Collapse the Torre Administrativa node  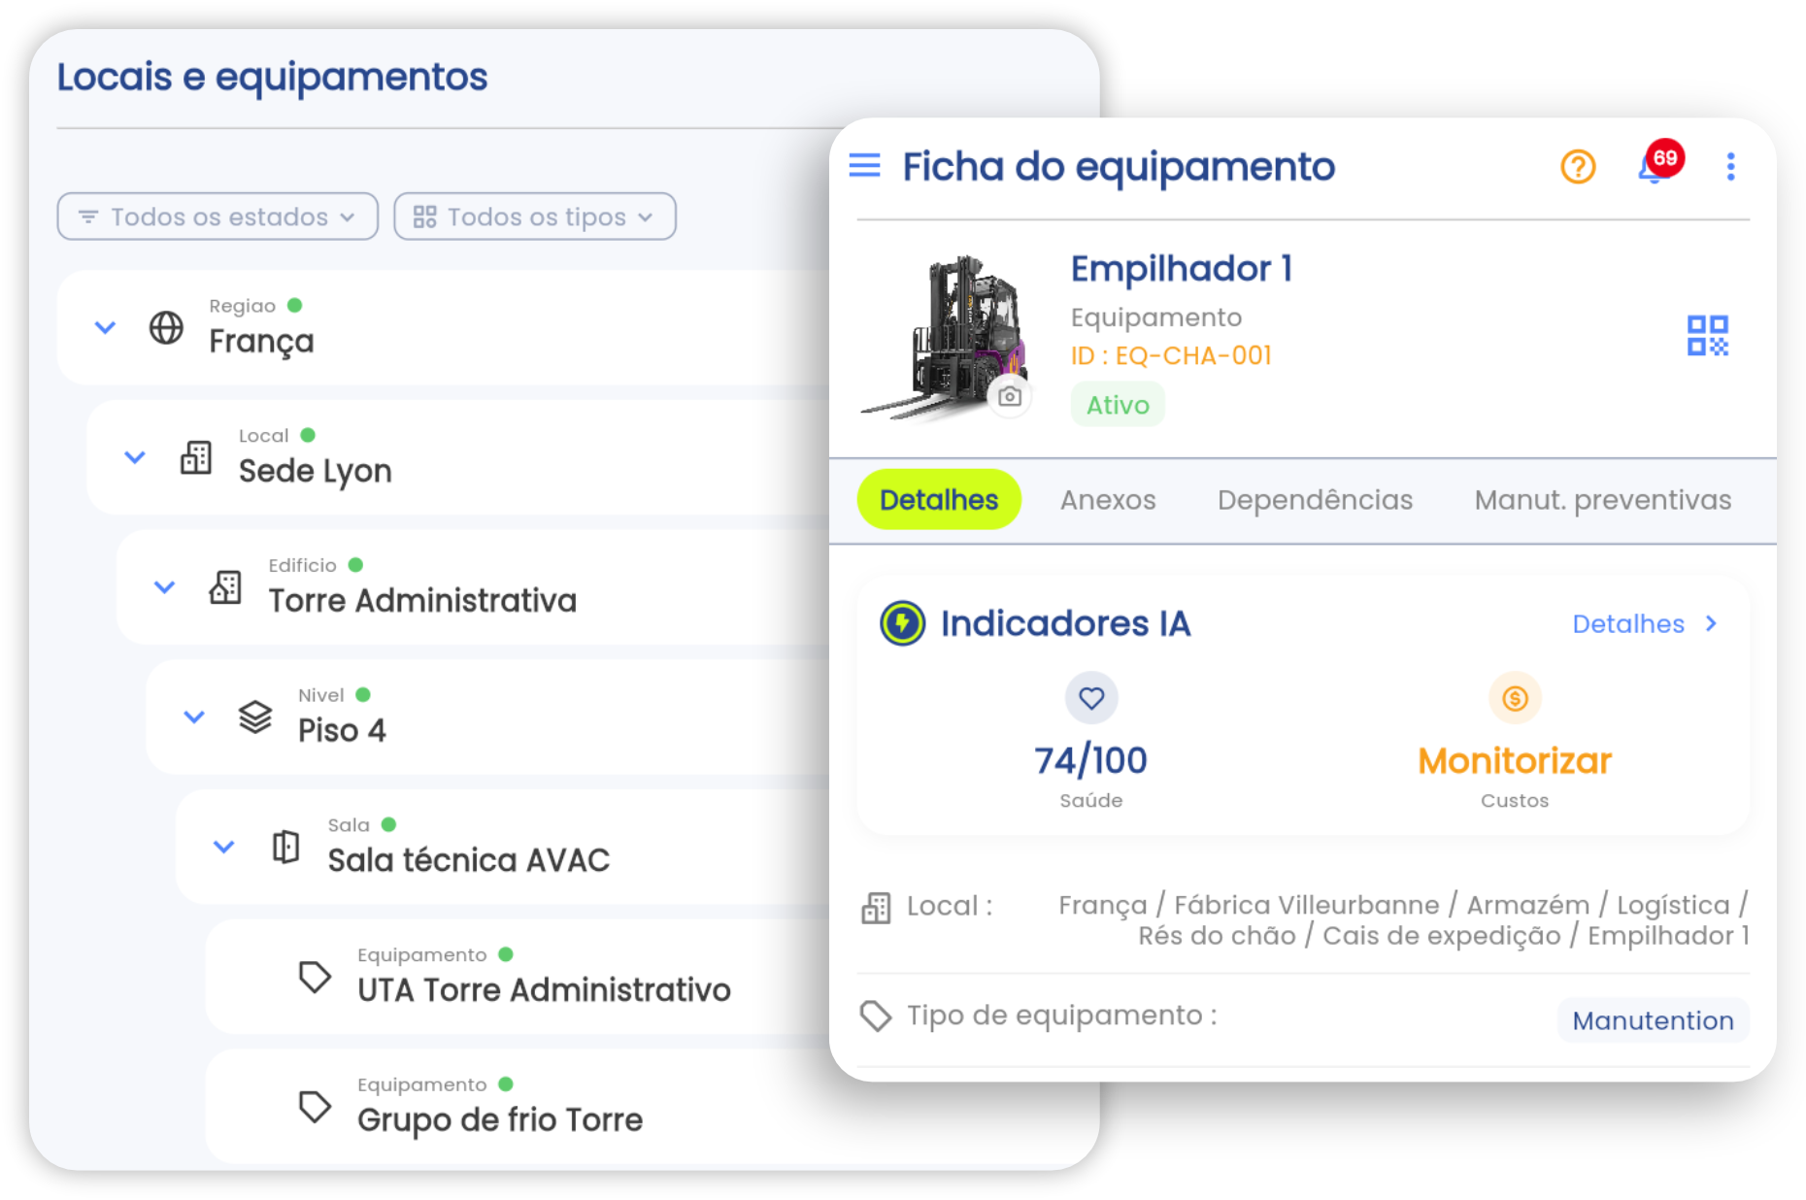tap(165, 587)
